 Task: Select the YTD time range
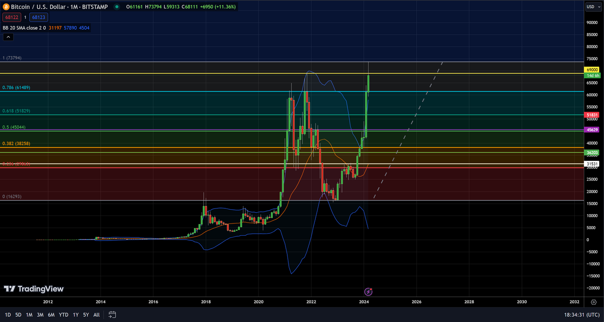click(x=63, y=314)
